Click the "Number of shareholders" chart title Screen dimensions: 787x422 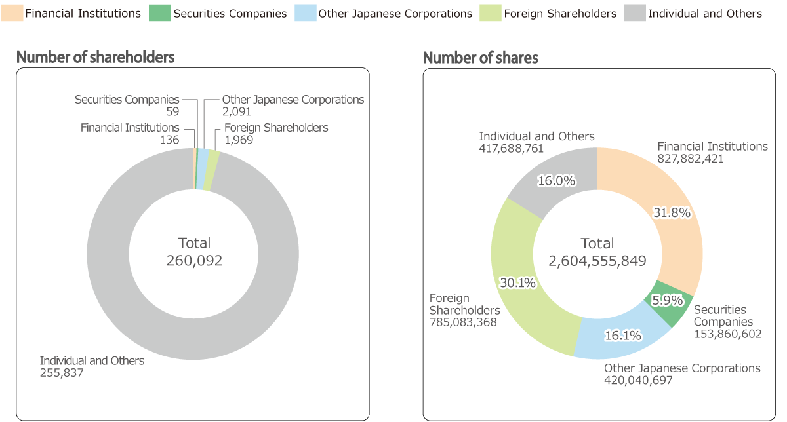point(95,57)
